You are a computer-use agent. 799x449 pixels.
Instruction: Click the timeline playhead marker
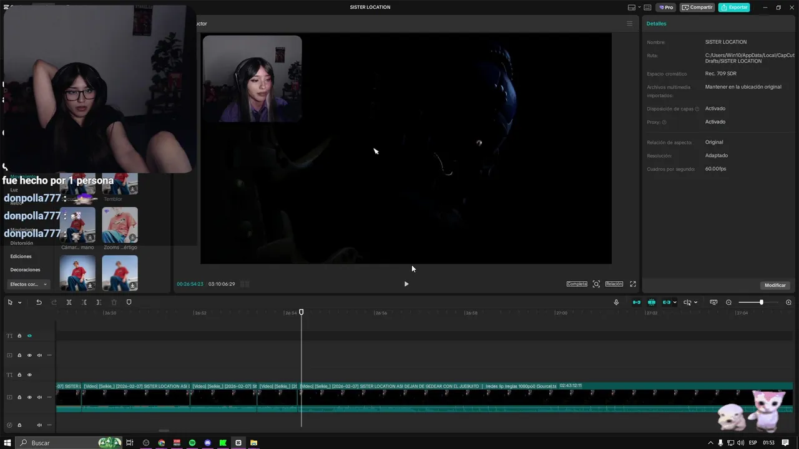(x=301, y=312)
